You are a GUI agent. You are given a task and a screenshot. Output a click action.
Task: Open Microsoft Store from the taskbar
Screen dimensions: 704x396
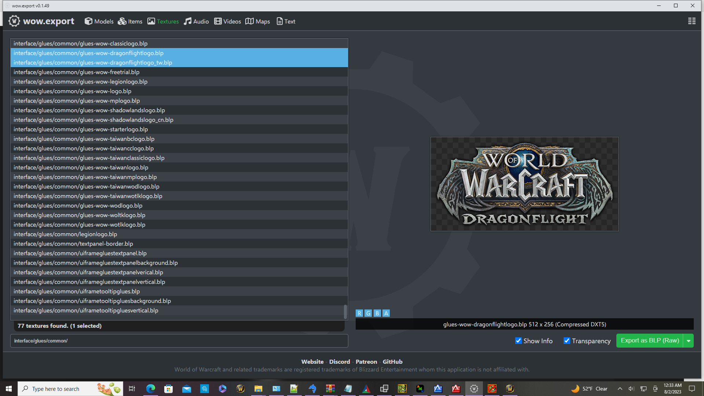168,389
